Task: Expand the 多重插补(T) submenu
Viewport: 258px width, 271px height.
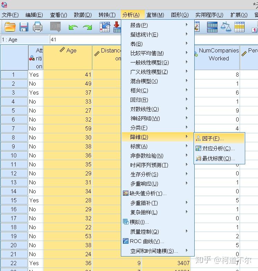Action: point(158,203)
